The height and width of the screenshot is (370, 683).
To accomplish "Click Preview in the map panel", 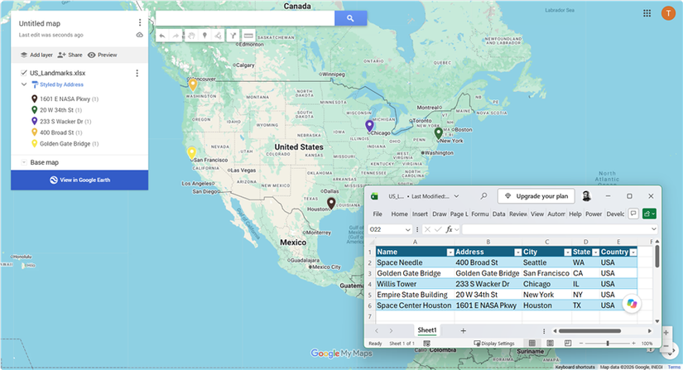I will tap(103, 55).
